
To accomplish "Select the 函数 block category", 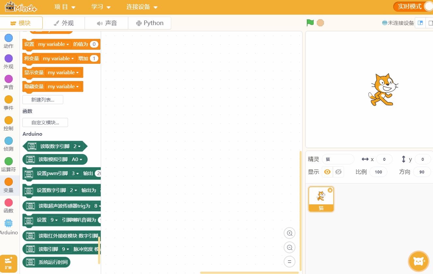I will pos(8,206).
